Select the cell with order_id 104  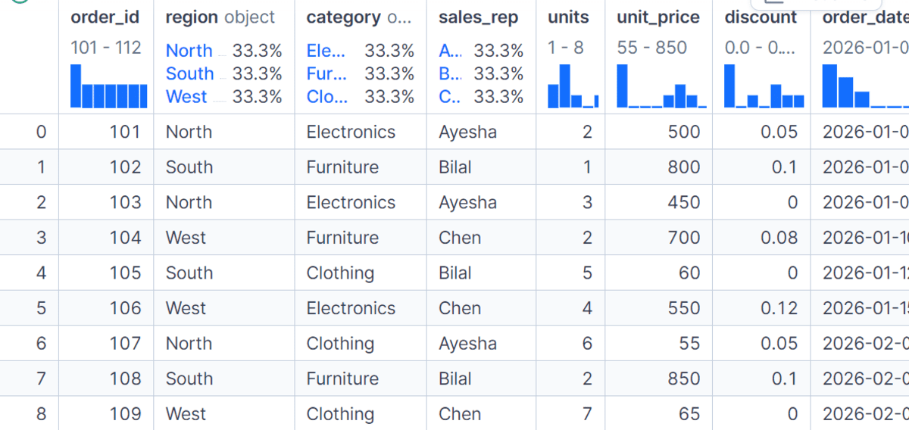125,238
